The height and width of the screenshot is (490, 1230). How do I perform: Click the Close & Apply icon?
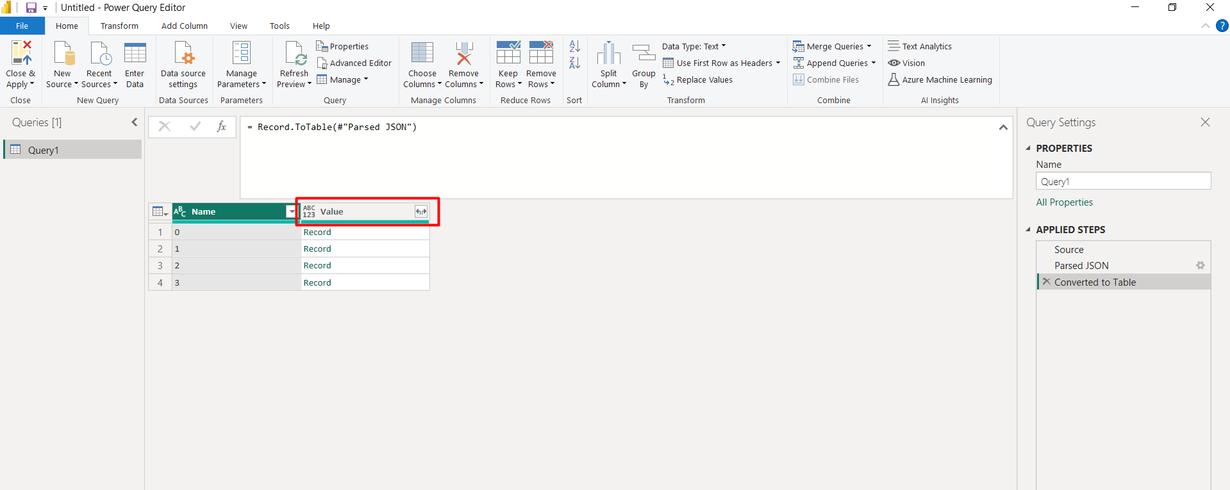point(21,54)
